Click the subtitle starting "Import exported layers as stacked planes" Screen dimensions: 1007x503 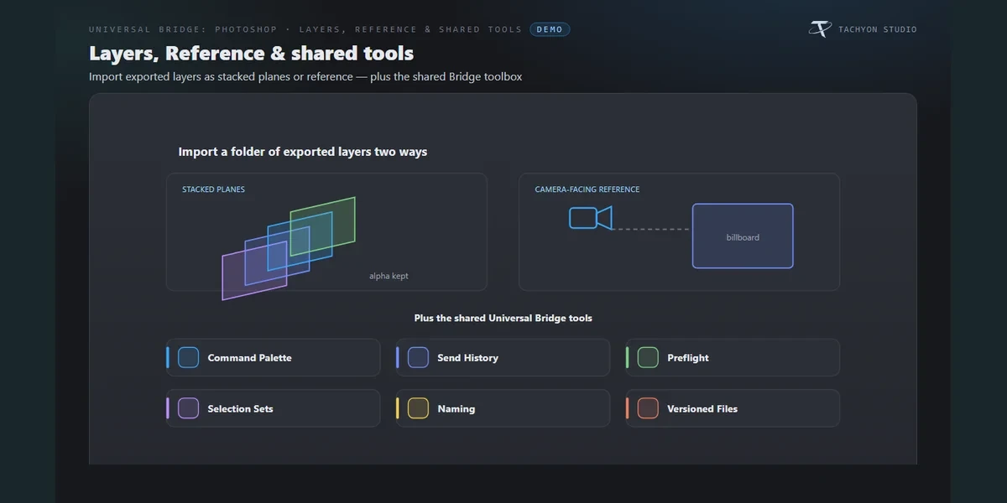(305, 76)
